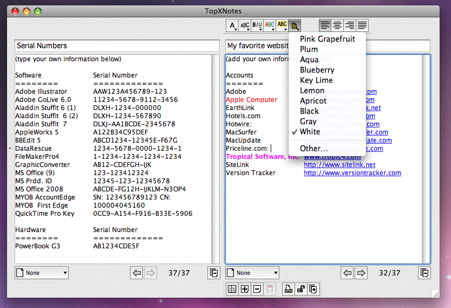Open the B/U style dropdown
The image size is (451, 308).
(257, 25)
